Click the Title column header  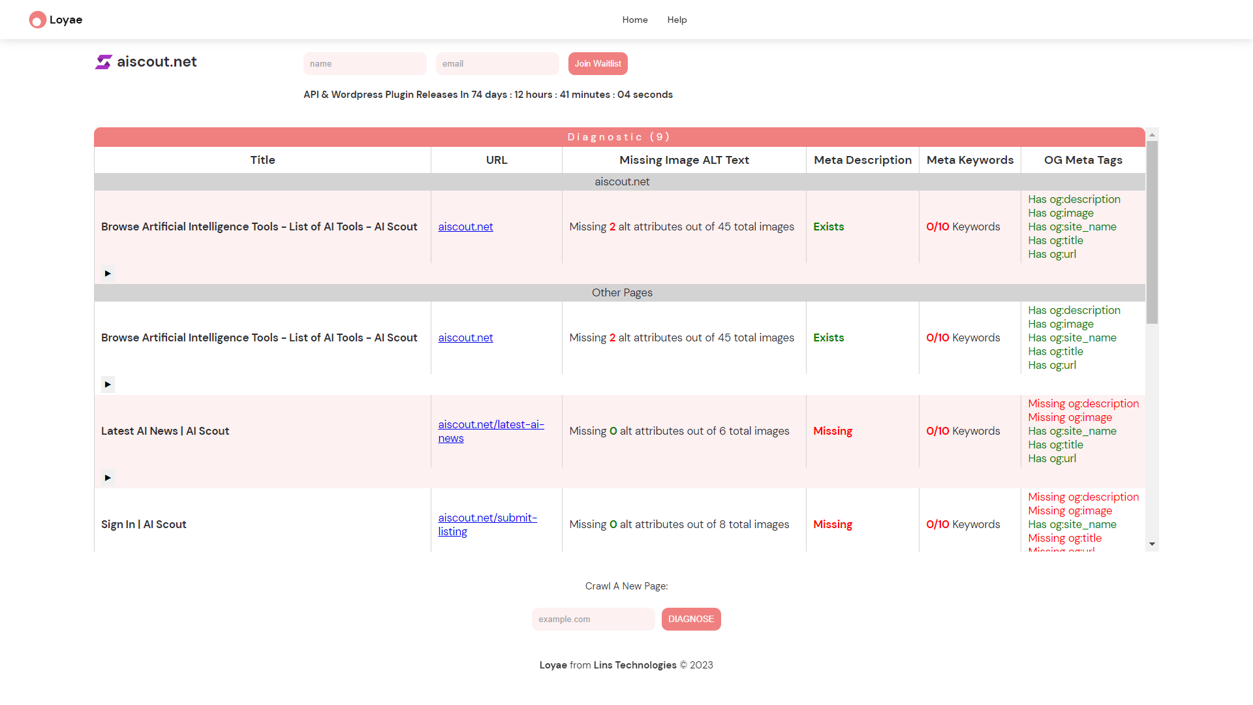(262, 160)
